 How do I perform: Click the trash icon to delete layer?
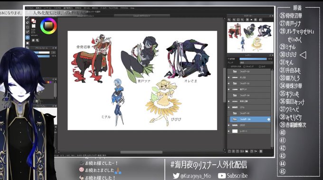point(261,151)
